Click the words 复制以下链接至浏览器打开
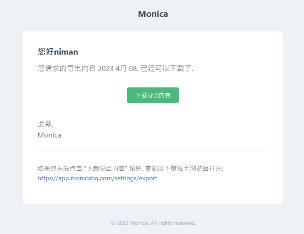 pyautogui.click(x=184, y=168)
